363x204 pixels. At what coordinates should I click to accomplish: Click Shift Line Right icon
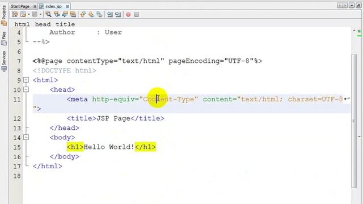[x=118, y=15]
